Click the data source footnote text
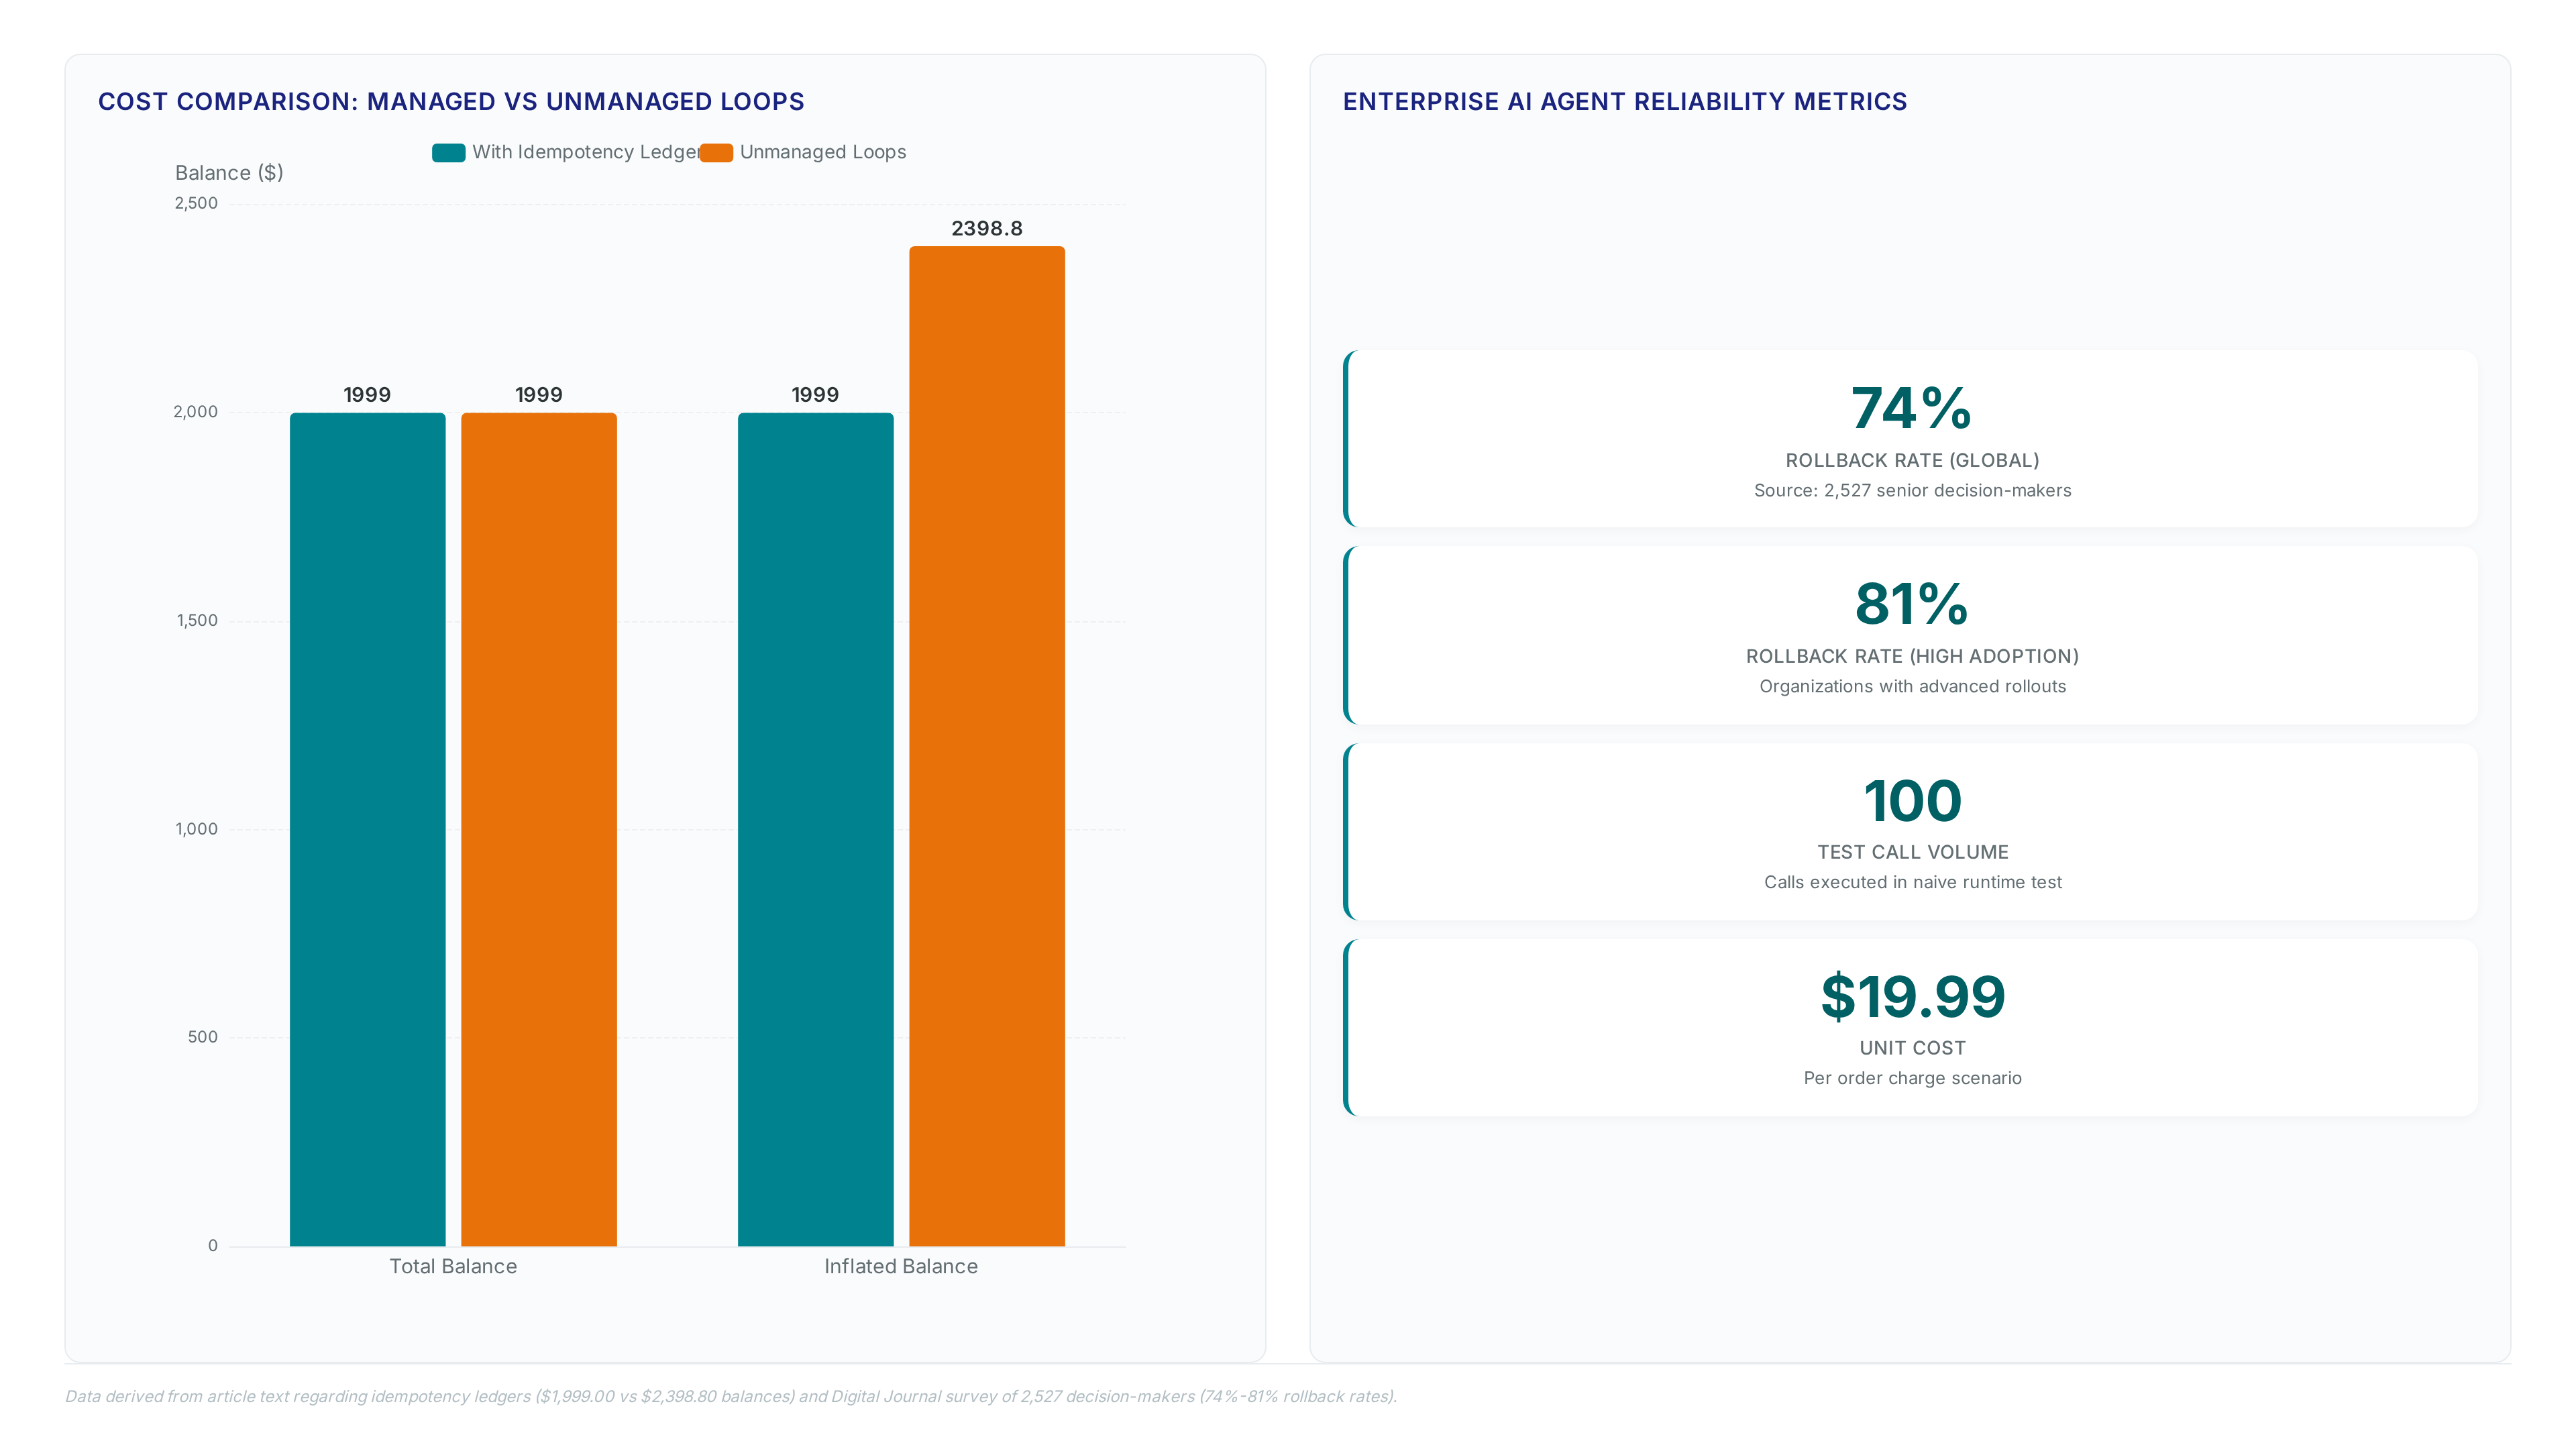This screenshot has width=2576, height=1449. coord(731,1396)
